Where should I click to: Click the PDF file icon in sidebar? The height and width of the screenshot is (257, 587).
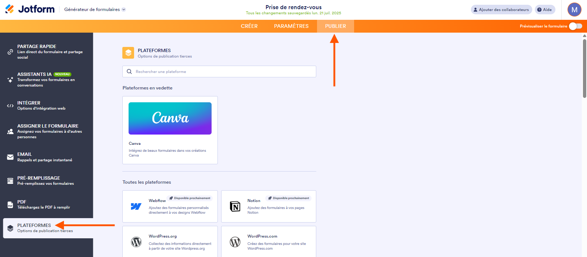(10, 205)
